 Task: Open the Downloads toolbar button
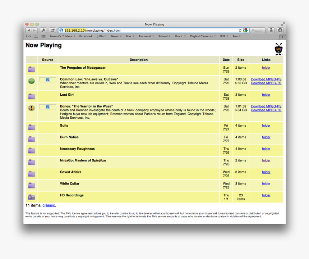pyautogui.click(x=271, y=30)
